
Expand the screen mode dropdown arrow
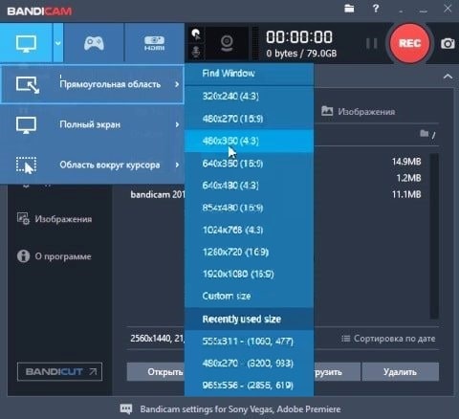pyautogui.click(x=58, y=43)
